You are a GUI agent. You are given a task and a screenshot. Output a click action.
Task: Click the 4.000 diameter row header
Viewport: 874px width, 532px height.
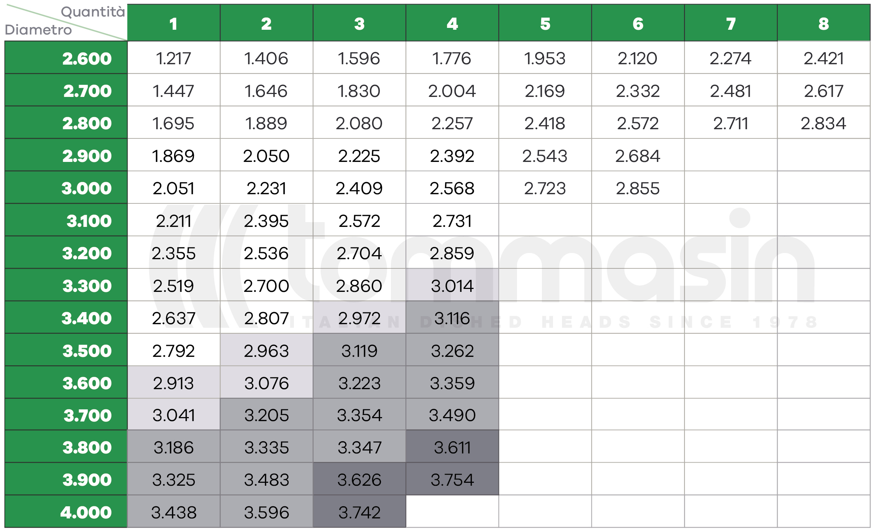(x=66, y=511)
